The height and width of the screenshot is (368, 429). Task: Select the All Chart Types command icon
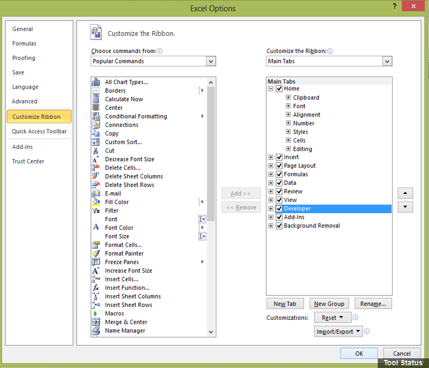pos(96,82)
